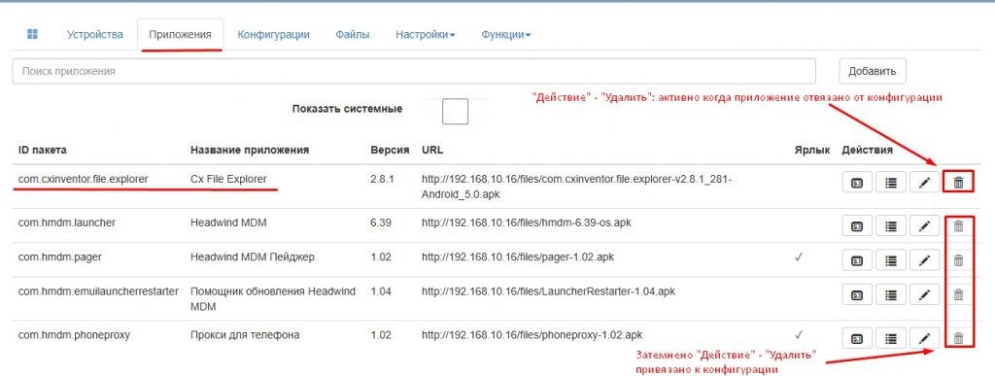The height and width of the screenshot is (376, 995).
Task: Click the Название приложения column header
Action: pyautogui.click(x=250, y=151)
